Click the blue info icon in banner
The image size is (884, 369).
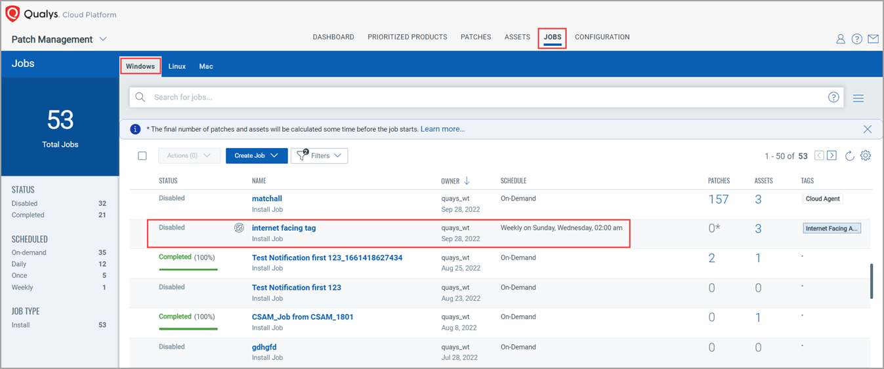(x=136, y=129)
